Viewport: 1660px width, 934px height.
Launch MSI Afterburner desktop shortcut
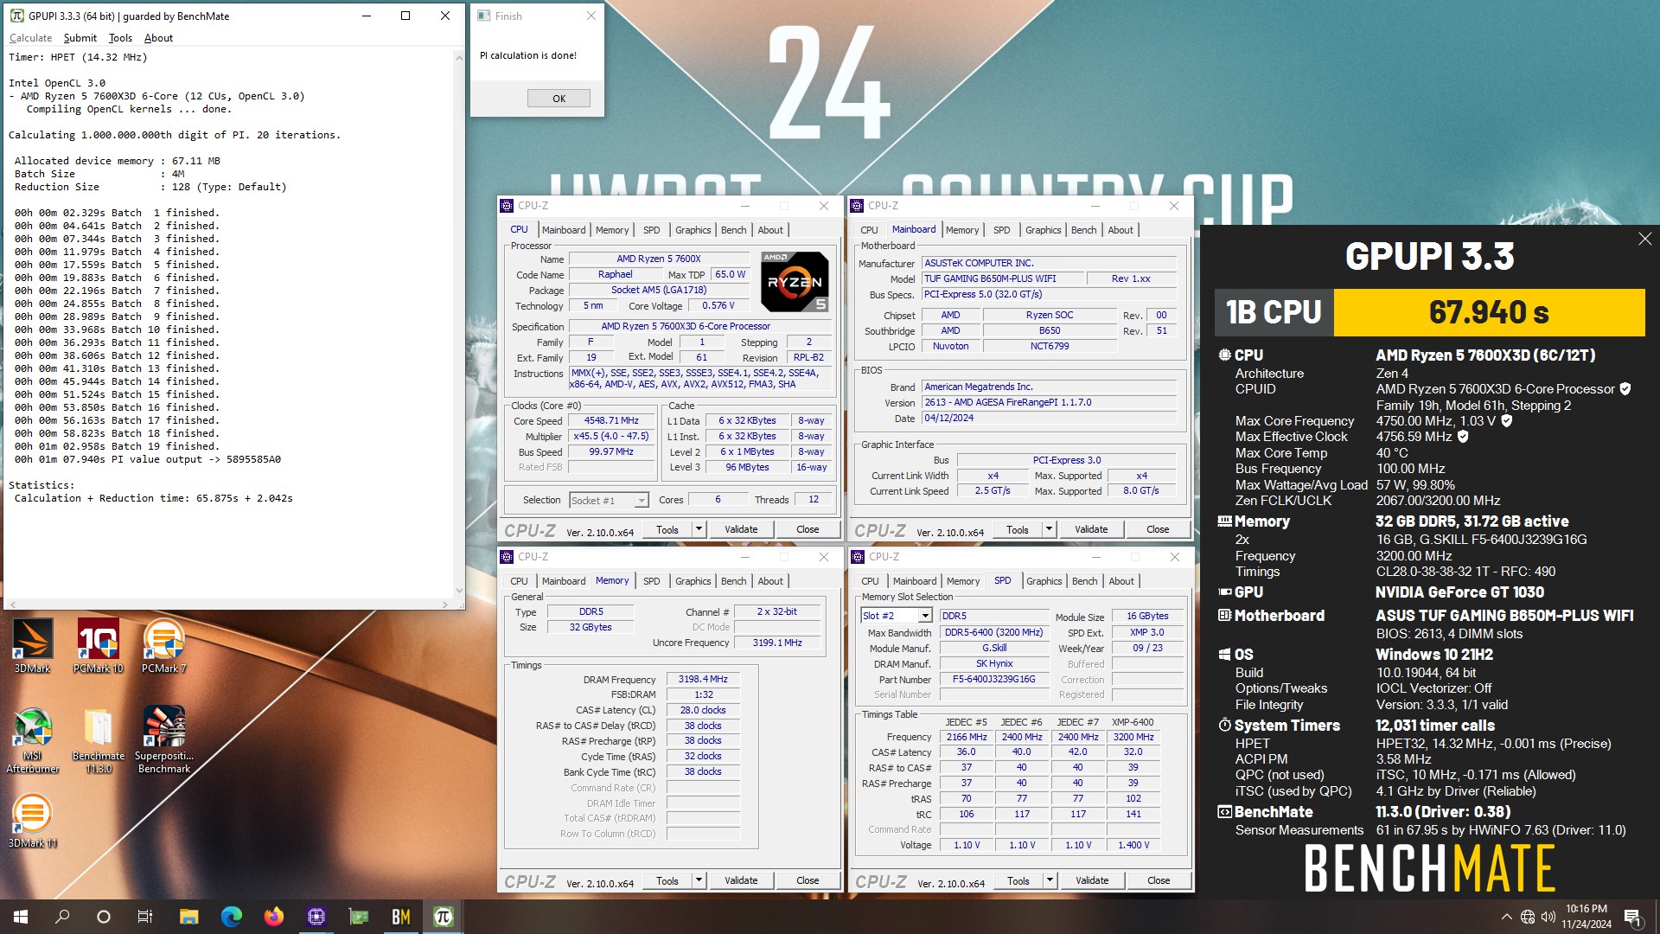click(32, 739)
